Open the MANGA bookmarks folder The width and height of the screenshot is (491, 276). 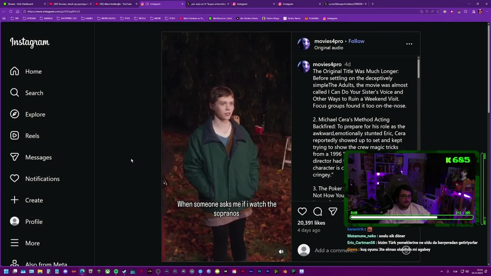click(x=46, y=18)
